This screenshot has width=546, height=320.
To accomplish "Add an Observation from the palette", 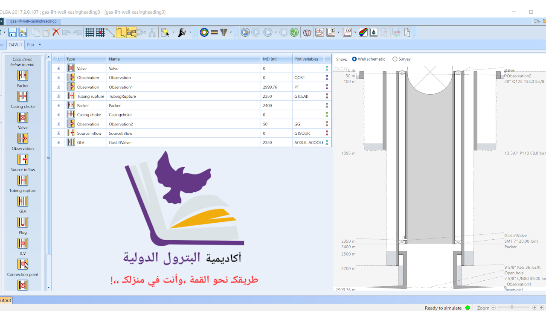I will tap(23, 138).
